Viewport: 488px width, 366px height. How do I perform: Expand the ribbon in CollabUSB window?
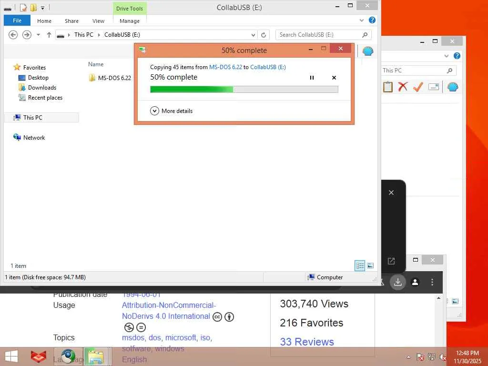coord(362,20)
